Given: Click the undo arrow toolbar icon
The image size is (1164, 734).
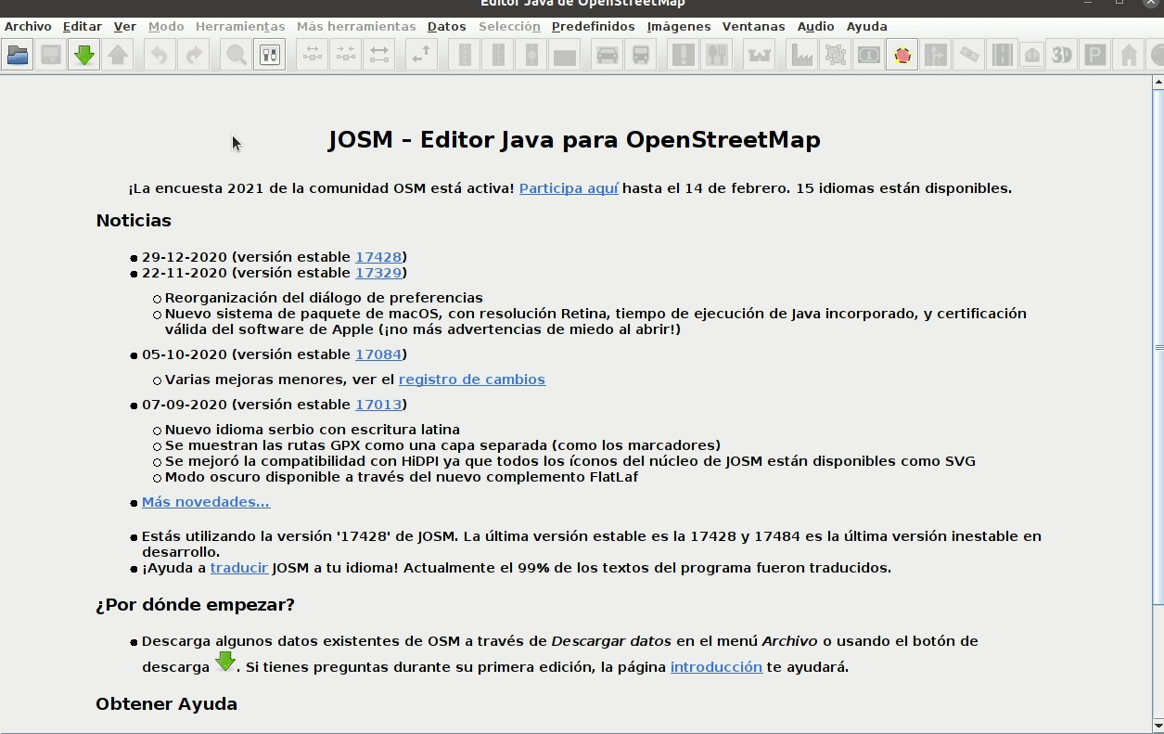Looking at the screenshot, I should tap(160, 56).
